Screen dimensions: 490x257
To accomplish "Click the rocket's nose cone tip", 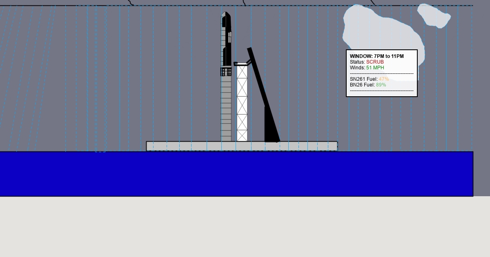I will tap(226, 13).
